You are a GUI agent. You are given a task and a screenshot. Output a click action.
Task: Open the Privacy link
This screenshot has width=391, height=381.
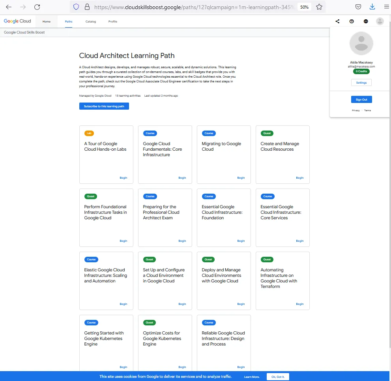click(356, 110)
